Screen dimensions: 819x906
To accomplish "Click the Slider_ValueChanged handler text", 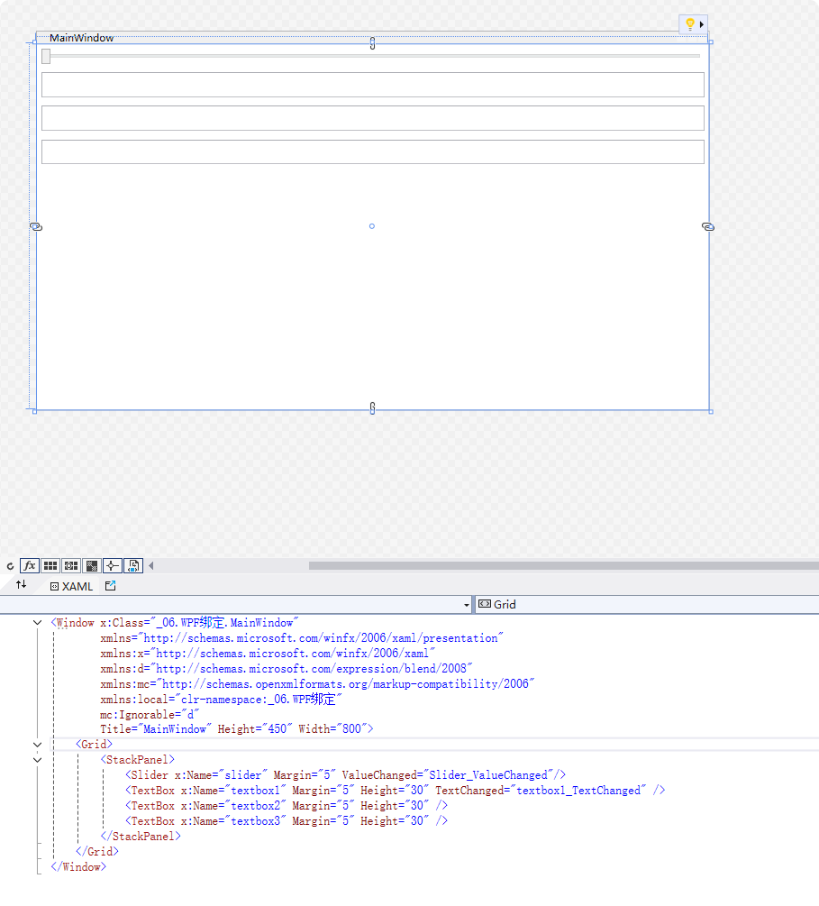I will pyautogui.click(x=488, y=775).
